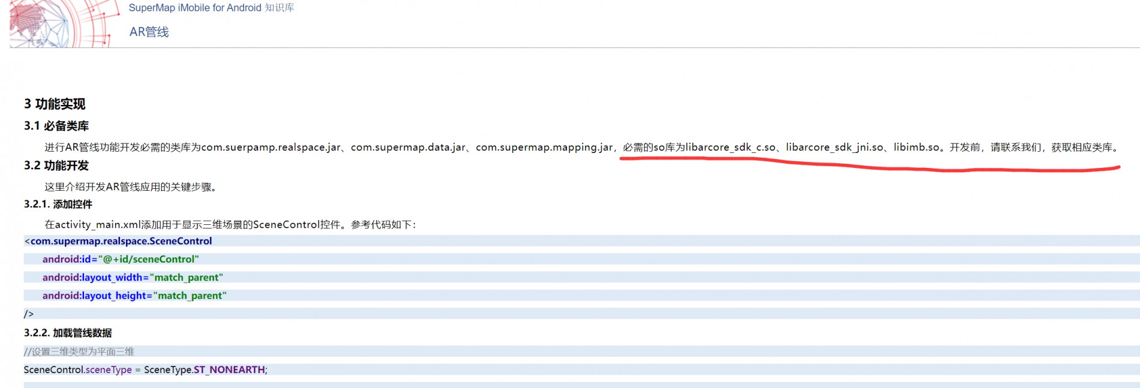The width and height of the screenshot is (1140, 388).
Task: Click the SuperMap globe logo
Action: click(x=60, y=24)
